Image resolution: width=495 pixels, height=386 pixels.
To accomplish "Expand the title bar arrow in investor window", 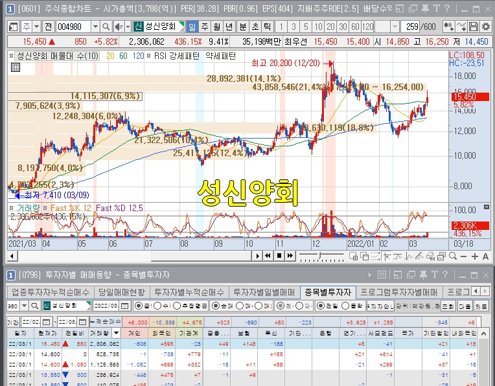I will 370,275.
